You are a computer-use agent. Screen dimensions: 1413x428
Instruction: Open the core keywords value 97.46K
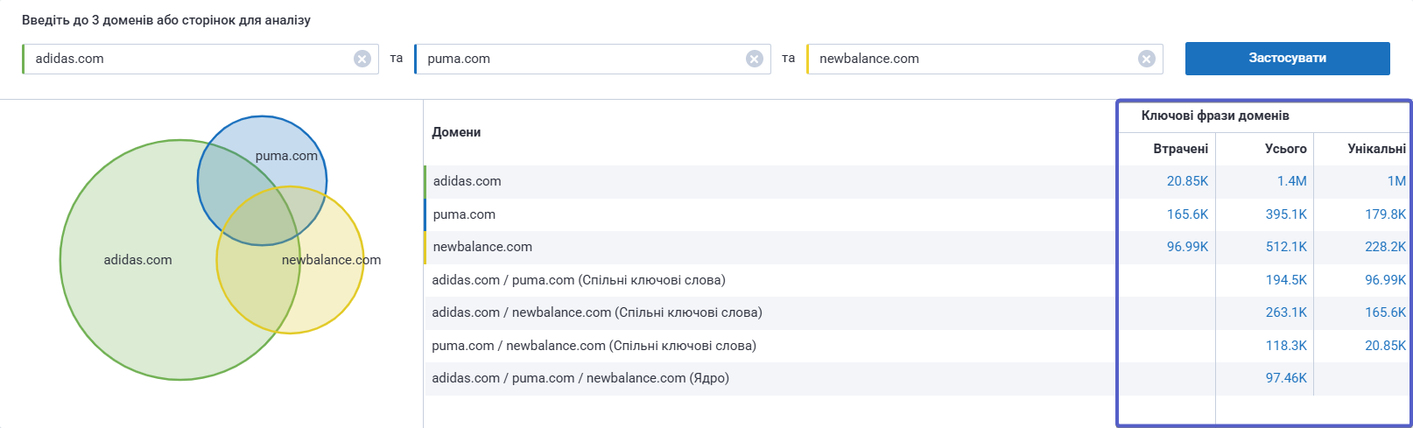point(1286,378)
